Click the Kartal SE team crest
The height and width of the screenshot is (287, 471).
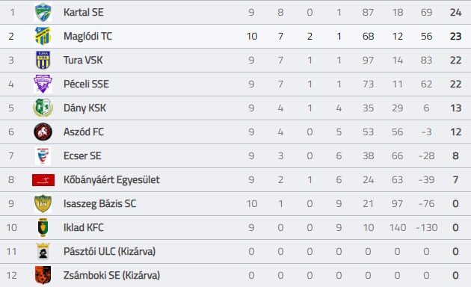click(43, 12)
